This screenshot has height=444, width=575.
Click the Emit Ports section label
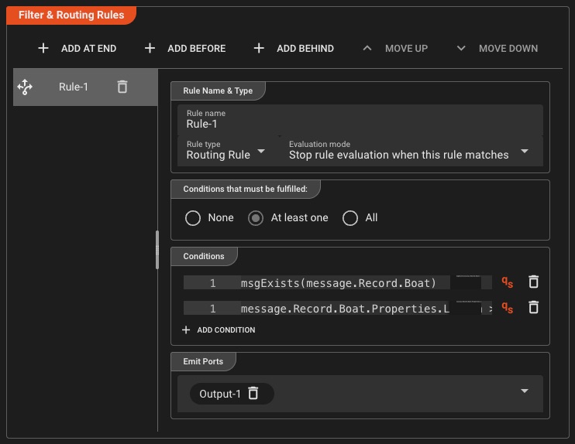pyautogui.click(x=203, y=361)
